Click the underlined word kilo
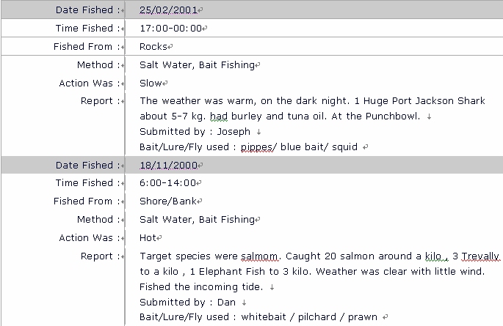The image size is (503, 326). [433, 256]
